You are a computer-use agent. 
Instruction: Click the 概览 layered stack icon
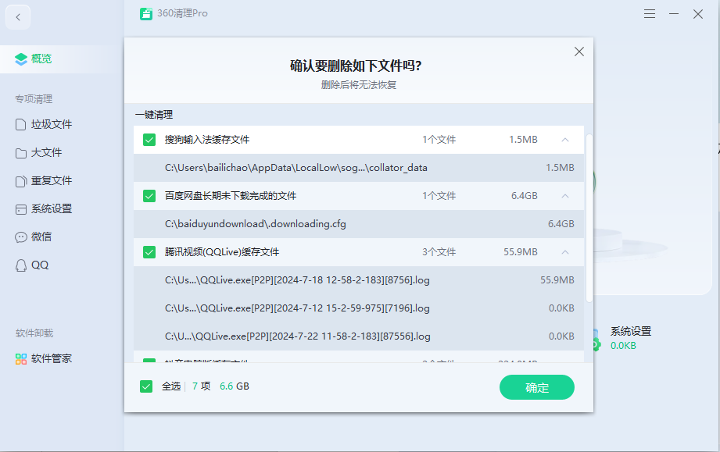(x=21, y=59)
